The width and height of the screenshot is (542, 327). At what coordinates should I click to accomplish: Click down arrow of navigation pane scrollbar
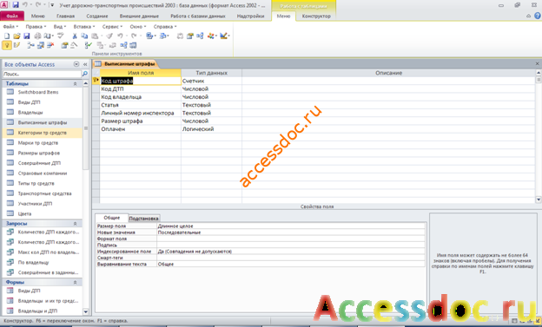point(86,311)
